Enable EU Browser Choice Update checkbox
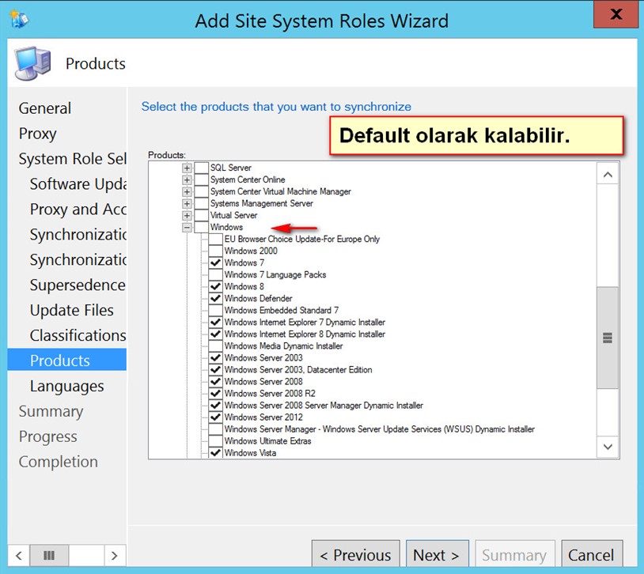This screenshot has height=574, width=644. tap(216, 240)
